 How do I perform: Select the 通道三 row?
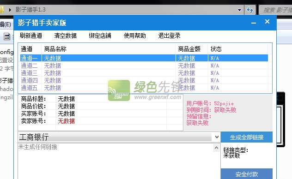pos(144,73)
